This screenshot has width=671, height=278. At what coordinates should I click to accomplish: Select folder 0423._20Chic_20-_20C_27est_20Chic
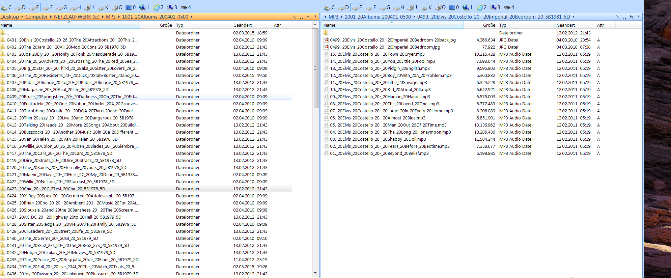[146, 189]
